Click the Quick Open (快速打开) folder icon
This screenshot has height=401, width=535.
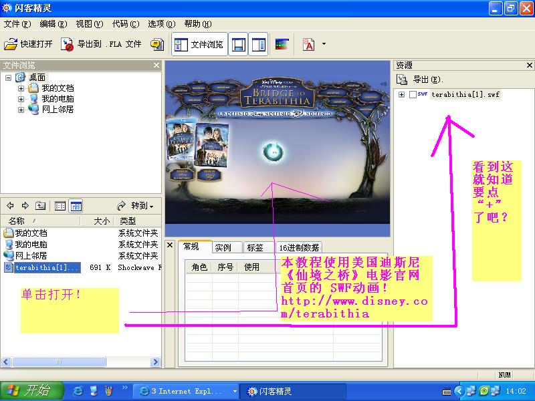(11, 44)
